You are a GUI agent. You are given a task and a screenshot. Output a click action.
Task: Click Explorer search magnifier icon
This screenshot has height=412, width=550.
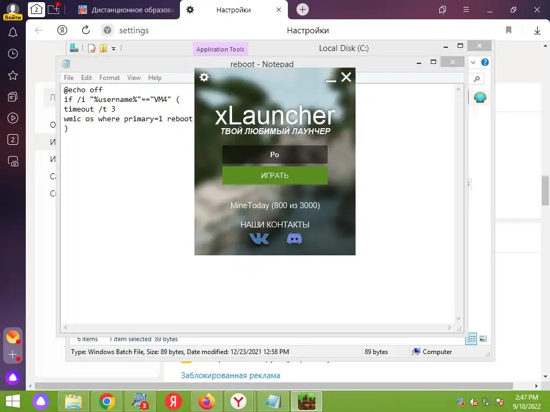477,79
